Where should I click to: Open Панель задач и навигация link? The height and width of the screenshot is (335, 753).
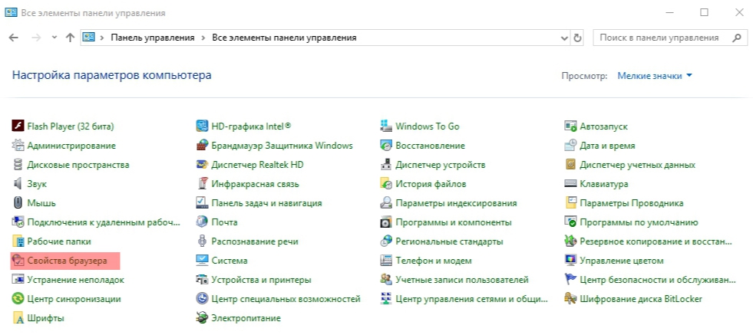[266, 203]
